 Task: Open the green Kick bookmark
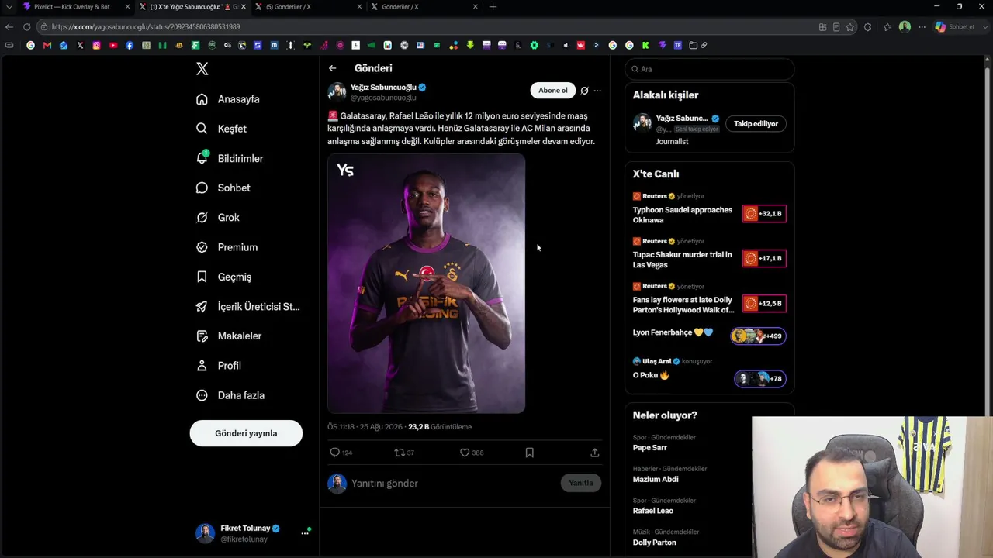(x=645, y=46)
